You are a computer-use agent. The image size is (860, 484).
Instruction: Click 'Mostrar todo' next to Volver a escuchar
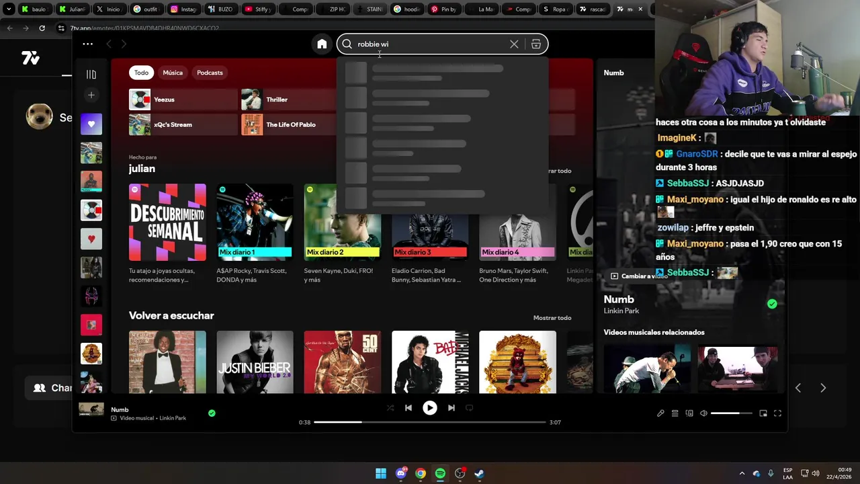552,318
